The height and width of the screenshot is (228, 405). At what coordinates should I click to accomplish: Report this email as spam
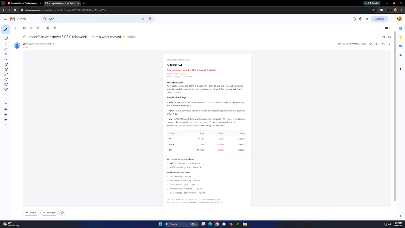(x=31, y=28)
